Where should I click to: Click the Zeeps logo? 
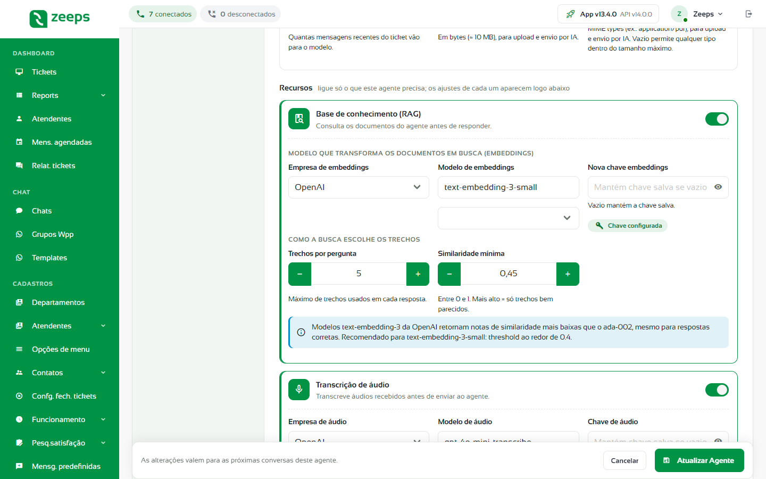coord(60,18)
